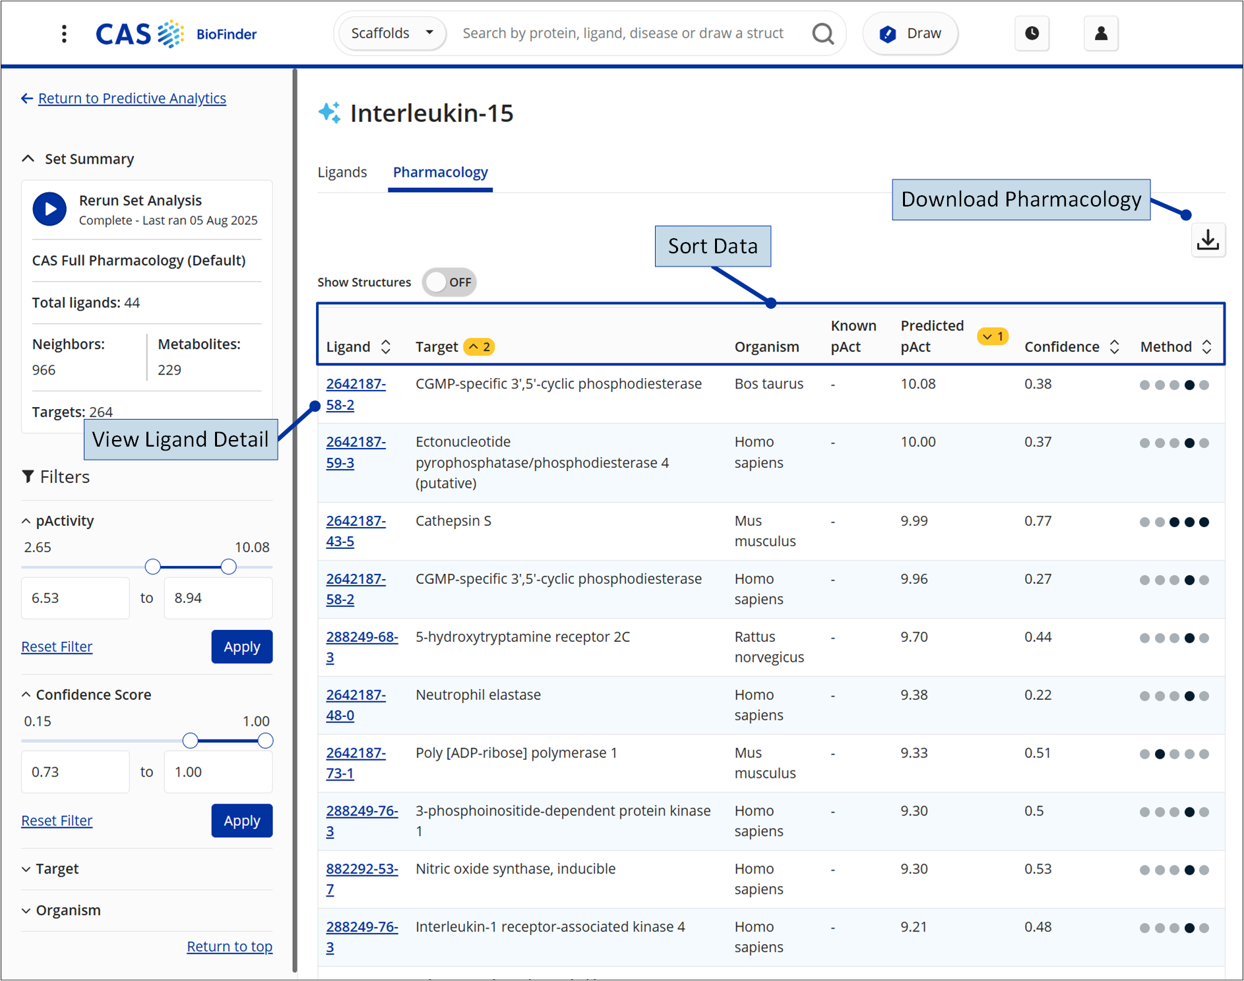Click the Target sort badge 2

pyautogui.click(x=479, y=347)
